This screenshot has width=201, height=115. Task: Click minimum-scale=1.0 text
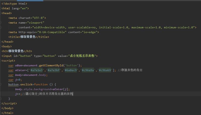pos(178,27)
